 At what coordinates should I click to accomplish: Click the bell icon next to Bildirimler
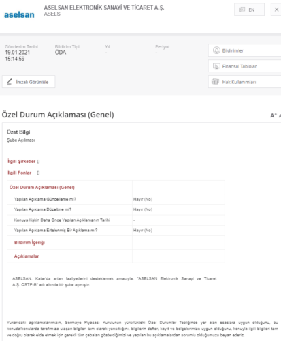tap(216, 50)
